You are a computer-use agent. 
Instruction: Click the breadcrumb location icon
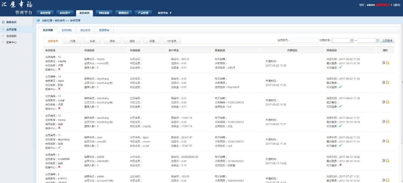(39, 20)
